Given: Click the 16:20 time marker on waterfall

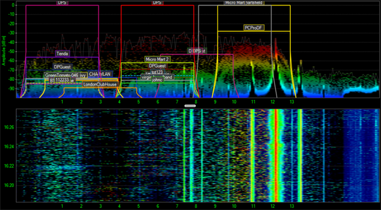Looking at the screenshot, I should pos(9,185).
